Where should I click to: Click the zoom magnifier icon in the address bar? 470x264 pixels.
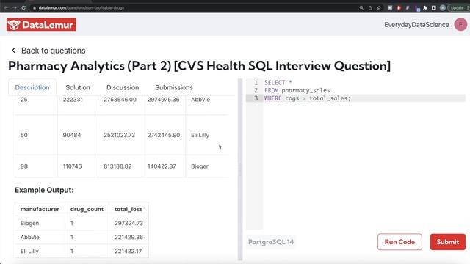coord(361,8)
